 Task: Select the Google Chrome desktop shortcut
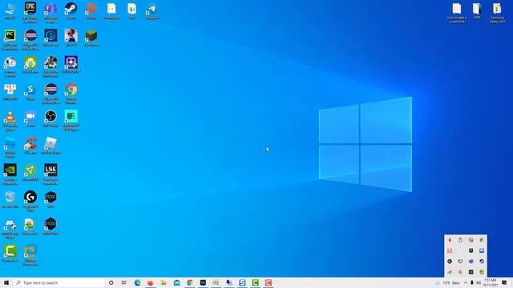tap(71, 94)
